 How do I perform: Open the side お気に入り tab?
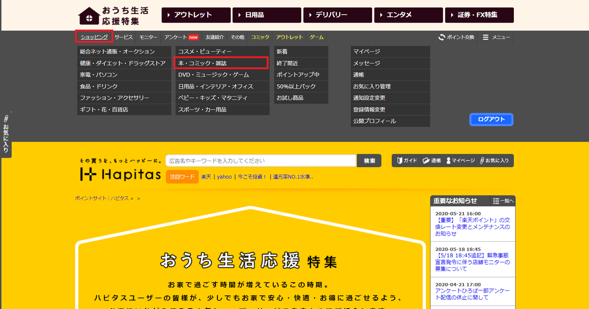pyautogui.click(x=6, y=134)
